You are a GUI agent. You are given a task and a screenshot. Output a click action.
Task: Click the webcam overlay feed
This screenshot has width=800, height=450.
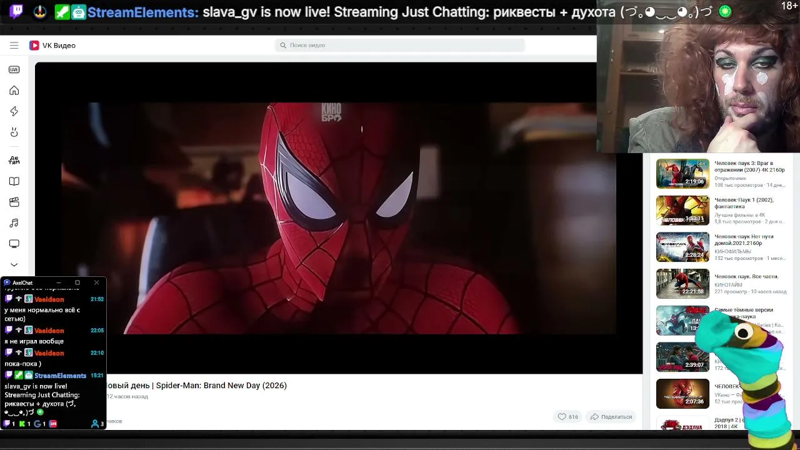(698, 76)
